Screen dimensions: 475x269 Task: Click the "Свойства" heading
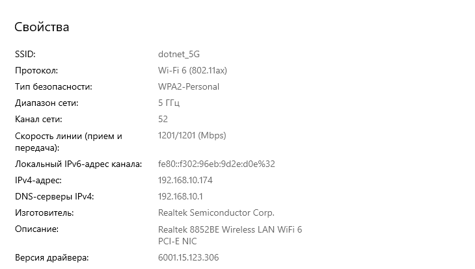[x=42, y=27]
